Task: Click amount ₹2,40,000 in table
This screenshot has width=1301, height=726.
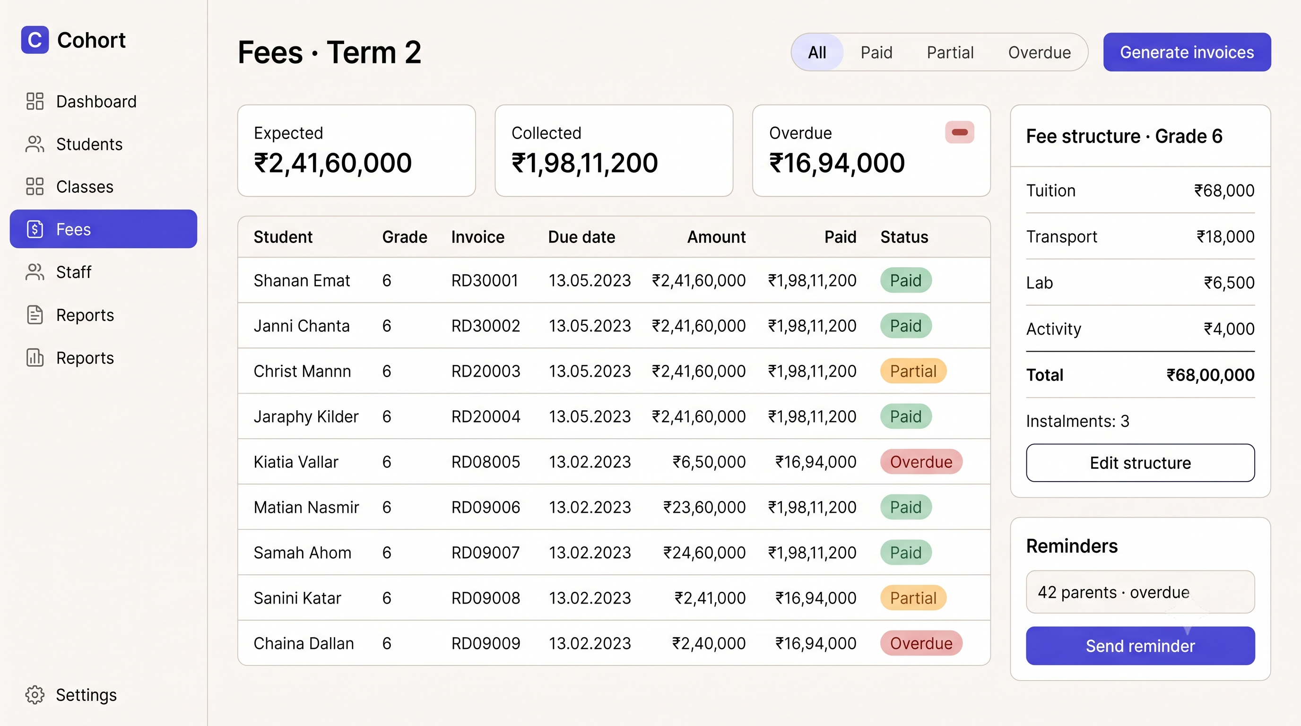Action: click(709, 643)
